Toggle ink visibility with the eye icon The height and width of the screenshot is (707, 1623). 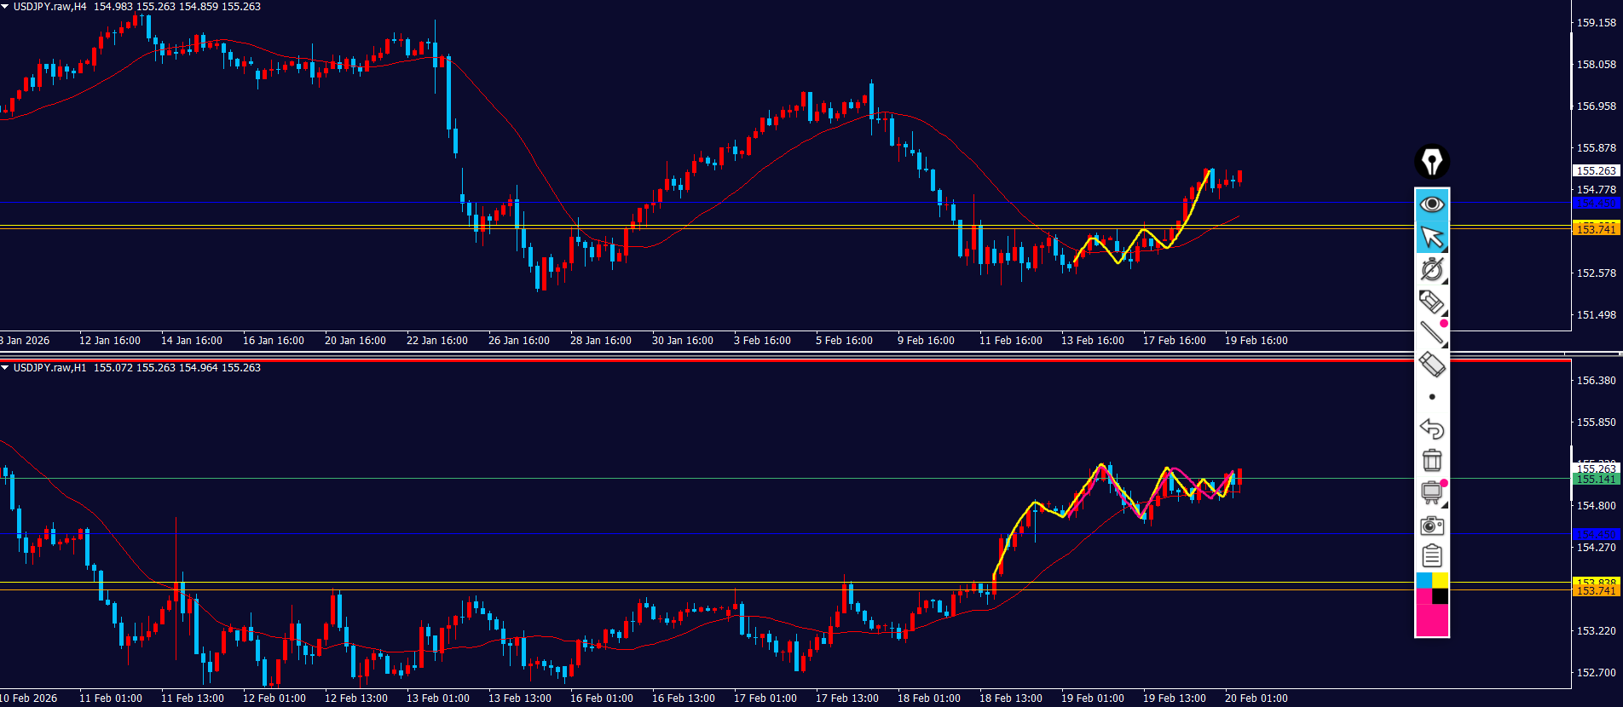[1432, 204]
